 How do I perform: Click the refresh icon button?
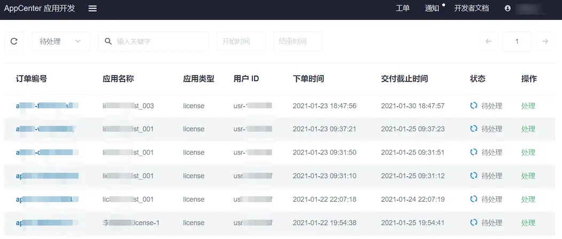(14, 42)
